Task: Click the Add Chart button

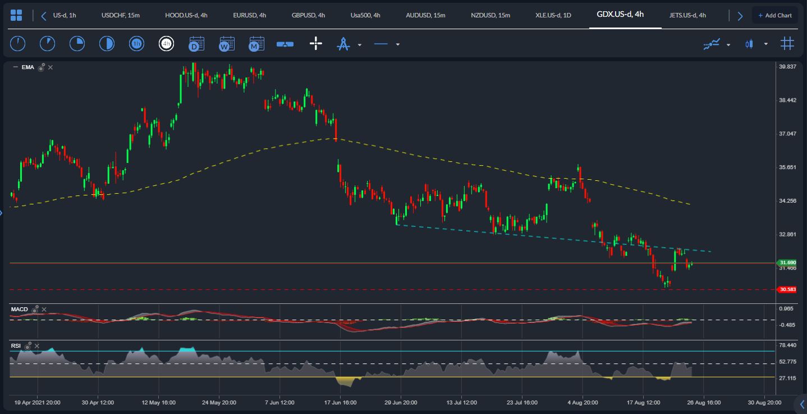Action: pyautogui.click(x=775, y=15)
